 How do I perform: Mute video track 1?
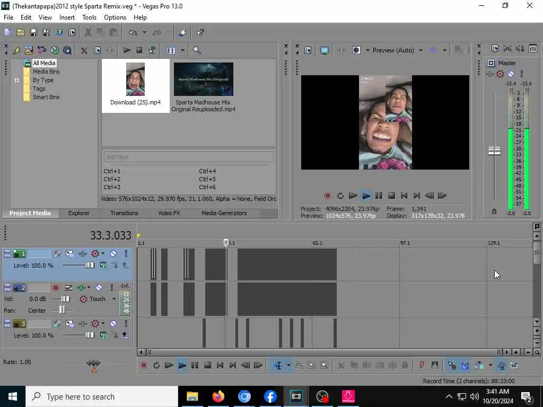tap(113, 254)
